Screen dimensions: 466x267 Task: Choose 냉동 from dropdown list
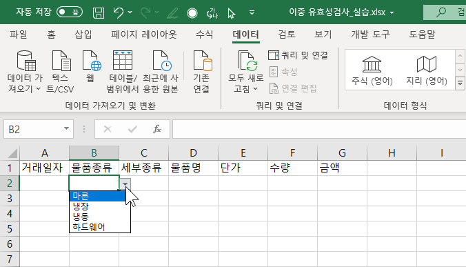[x=99, y=217]
